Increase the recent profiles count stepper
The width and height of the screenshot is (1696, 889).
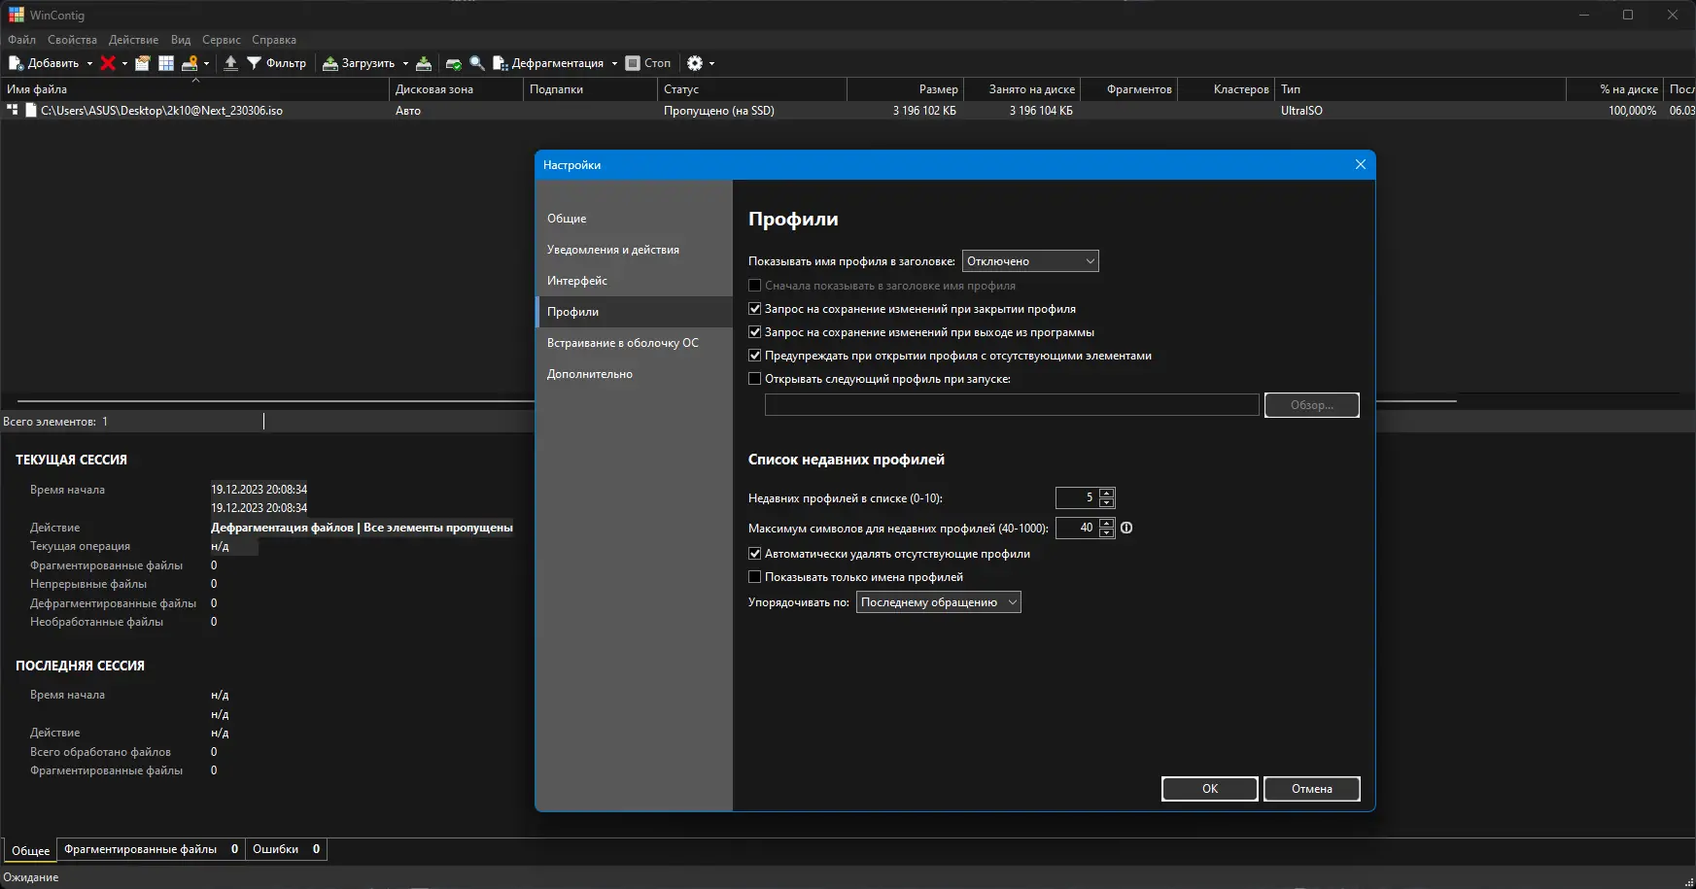(1106, 493)
